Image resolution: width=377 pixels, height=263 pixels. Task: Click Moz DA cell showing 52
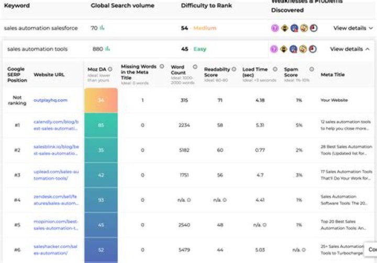click(101, 250)
